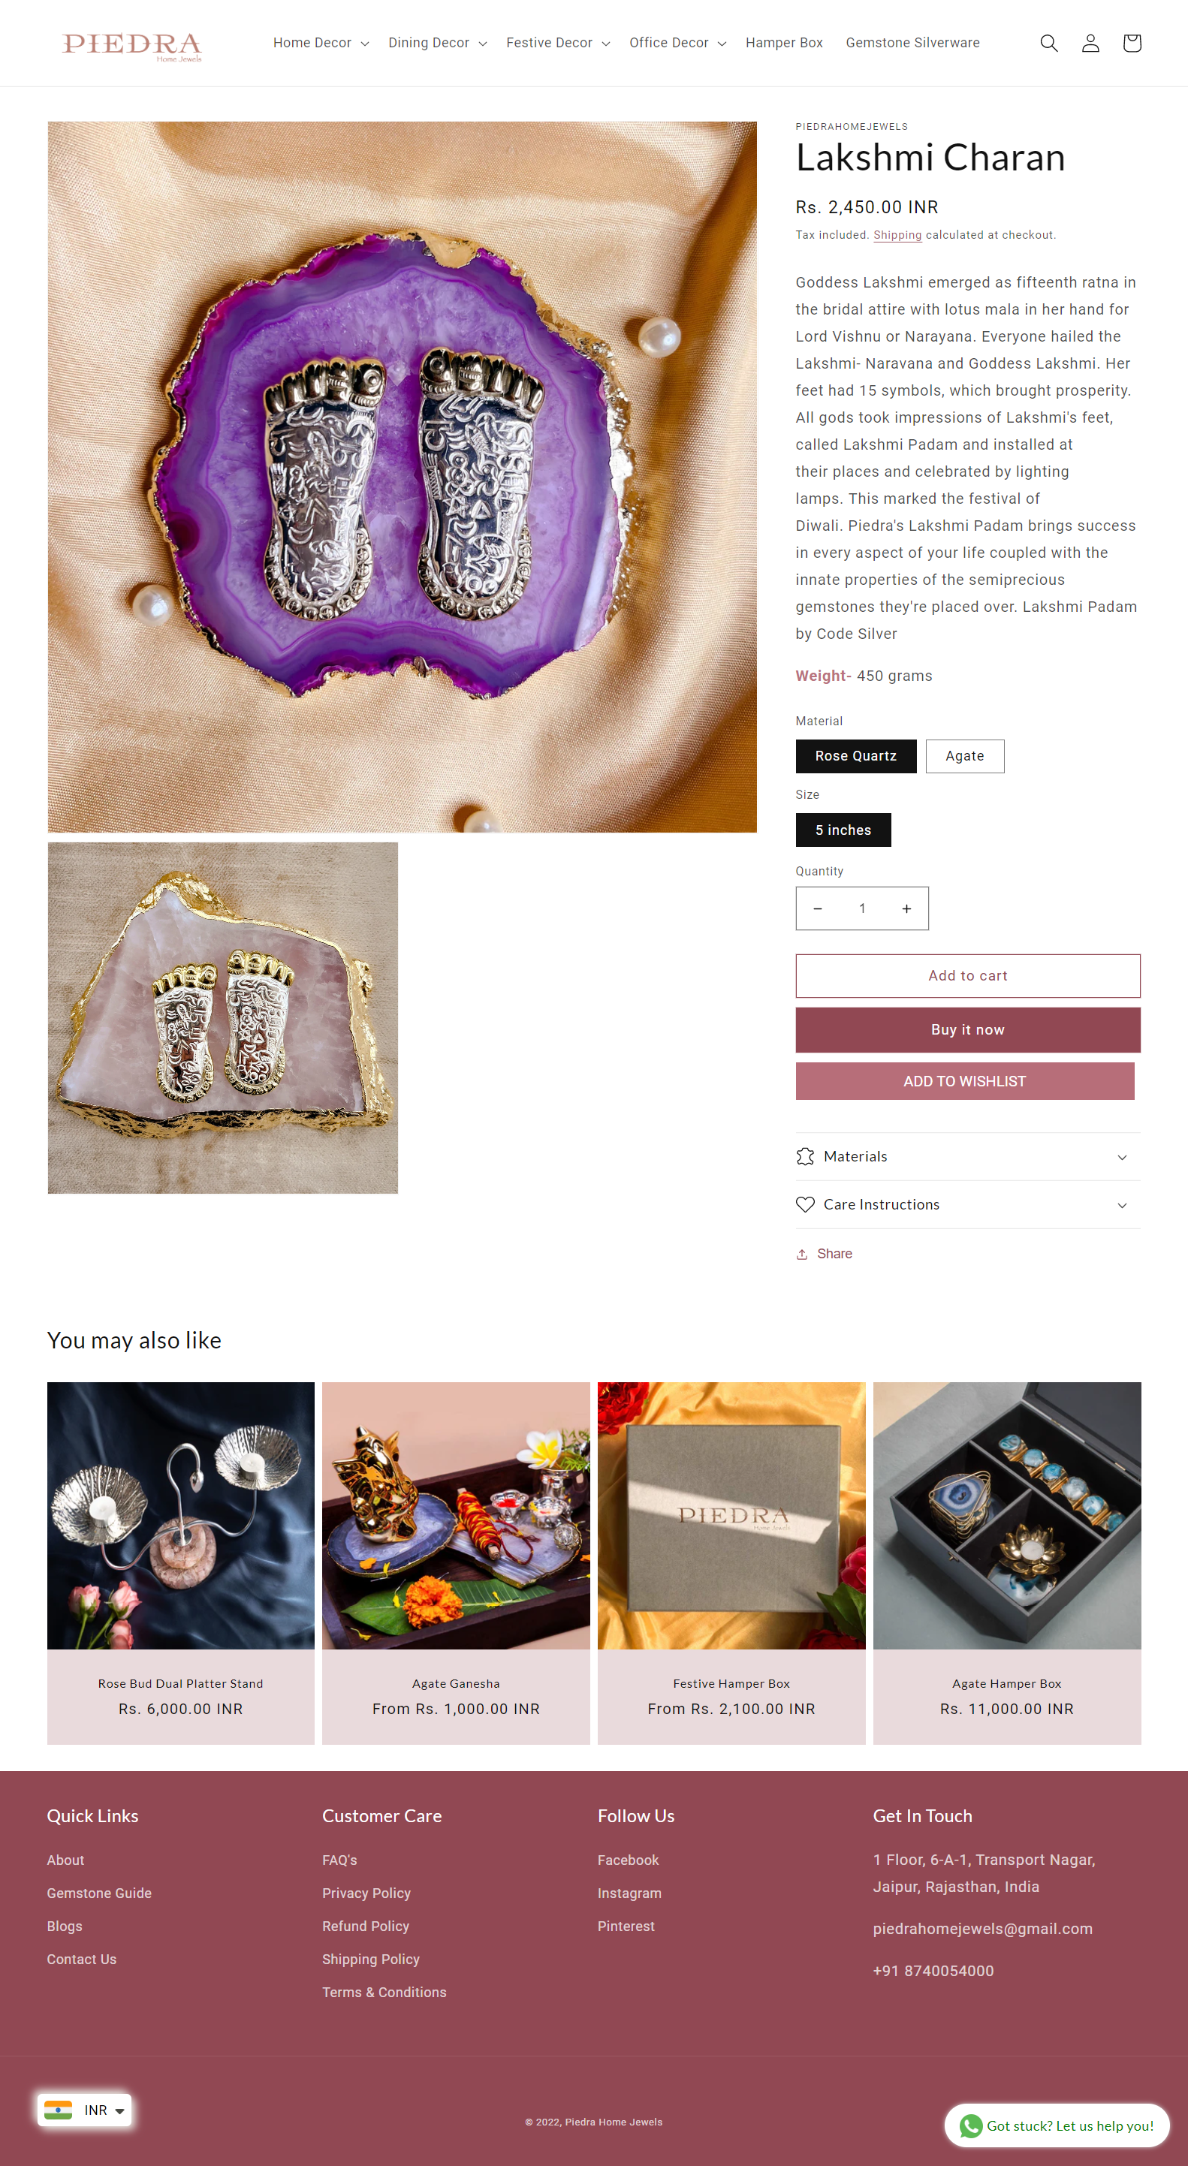The height and width of the screenshot is (2166, 1188).
Task: Click the Add to cart button
Action: 968,975
